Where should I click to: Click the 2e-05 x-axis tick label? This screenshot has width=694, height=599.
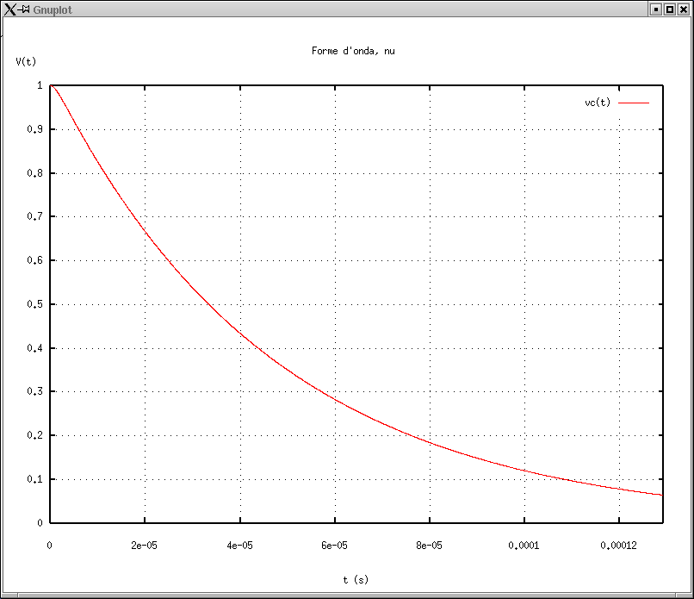(x=145, y=545)
